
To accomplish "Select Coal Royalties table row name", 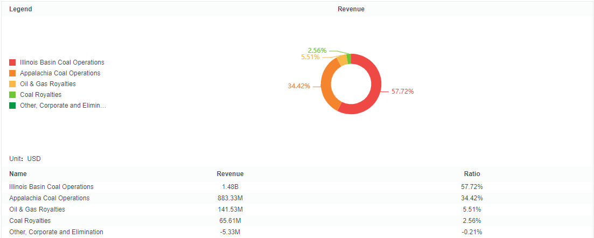I will [30, 221].
